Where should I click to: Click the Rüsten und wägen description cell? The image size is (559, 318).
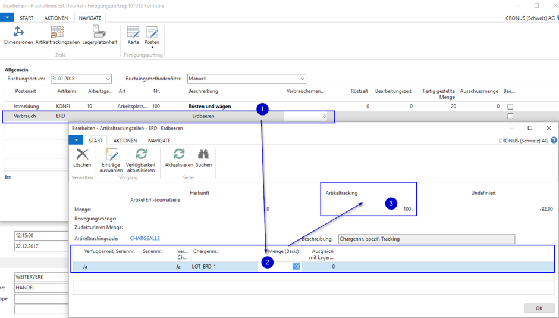209,107
